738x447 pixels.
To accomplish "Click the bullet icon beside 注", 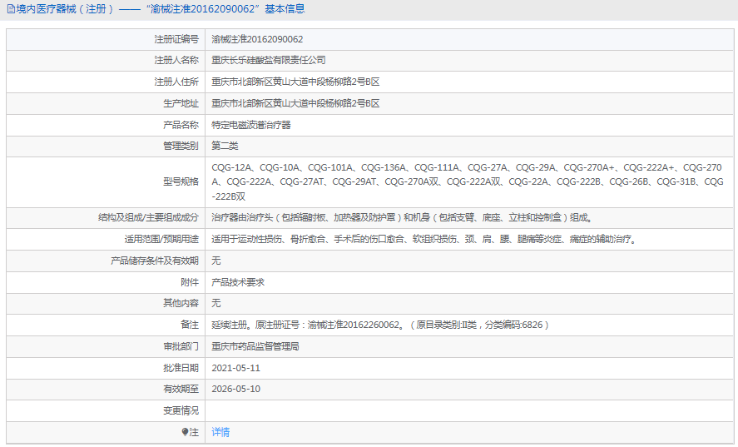I will pyautogui.click(x=185, y=432).
